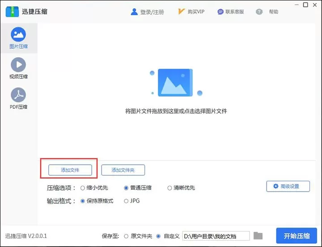
Task: Close the 迅捷压缩 window
Action: pyautogui.click(x=315, y=5)
